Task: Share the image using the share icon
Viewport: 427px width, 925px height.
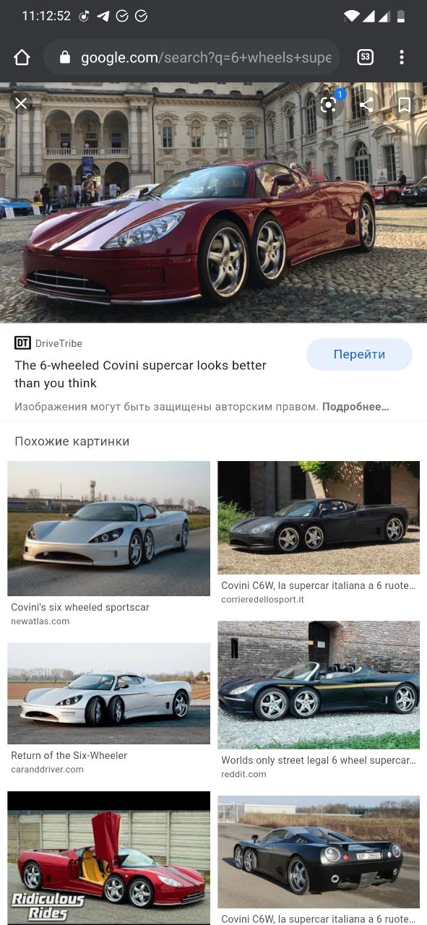Action: 366,105
